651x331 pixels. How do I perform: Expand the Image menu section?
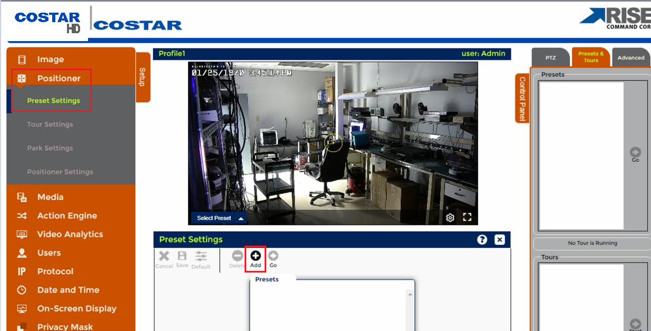tap(71, 60)
